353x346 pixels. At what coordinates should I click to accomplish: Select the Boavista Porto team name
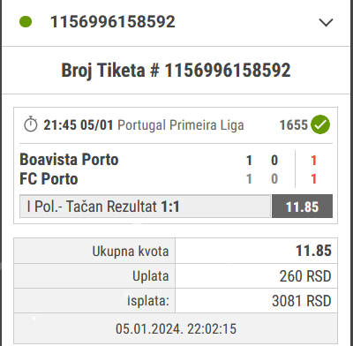pos(69,160)
